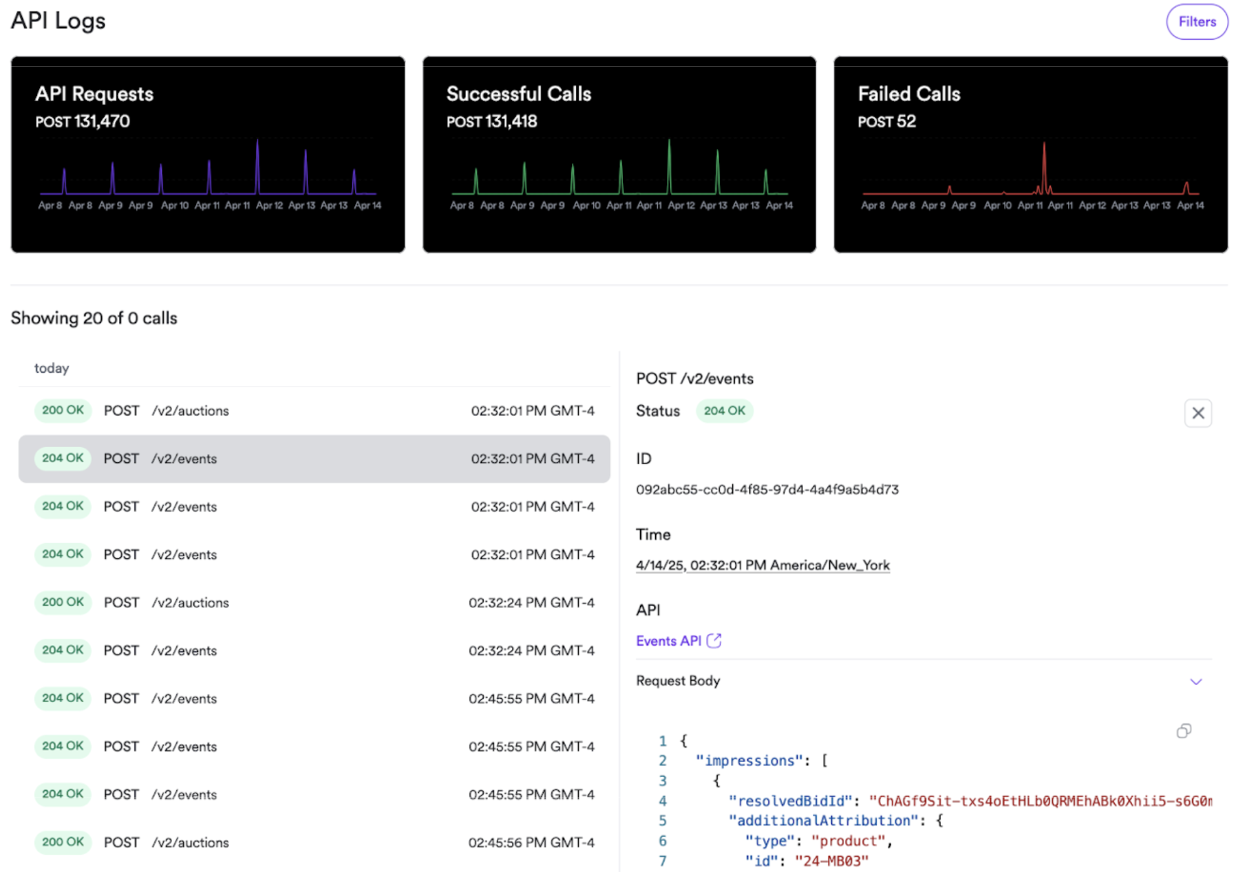Click the Events API link
Viewport: 1236px width, 872px height.
click(x=670, y=640)
